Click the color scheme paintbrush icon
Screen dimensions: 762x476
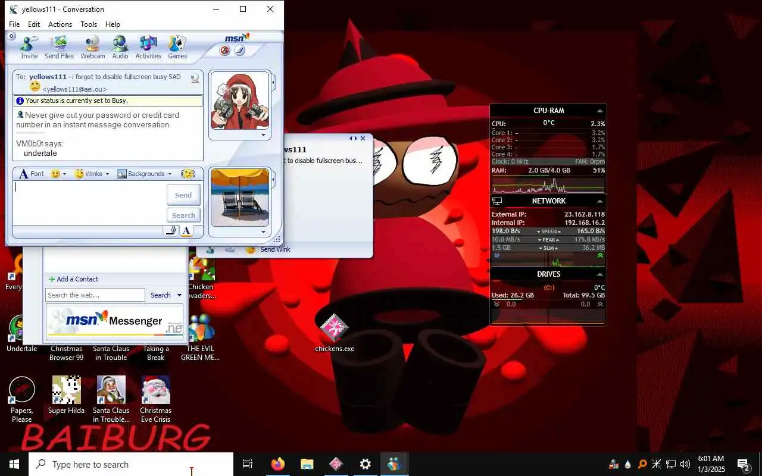239,51
